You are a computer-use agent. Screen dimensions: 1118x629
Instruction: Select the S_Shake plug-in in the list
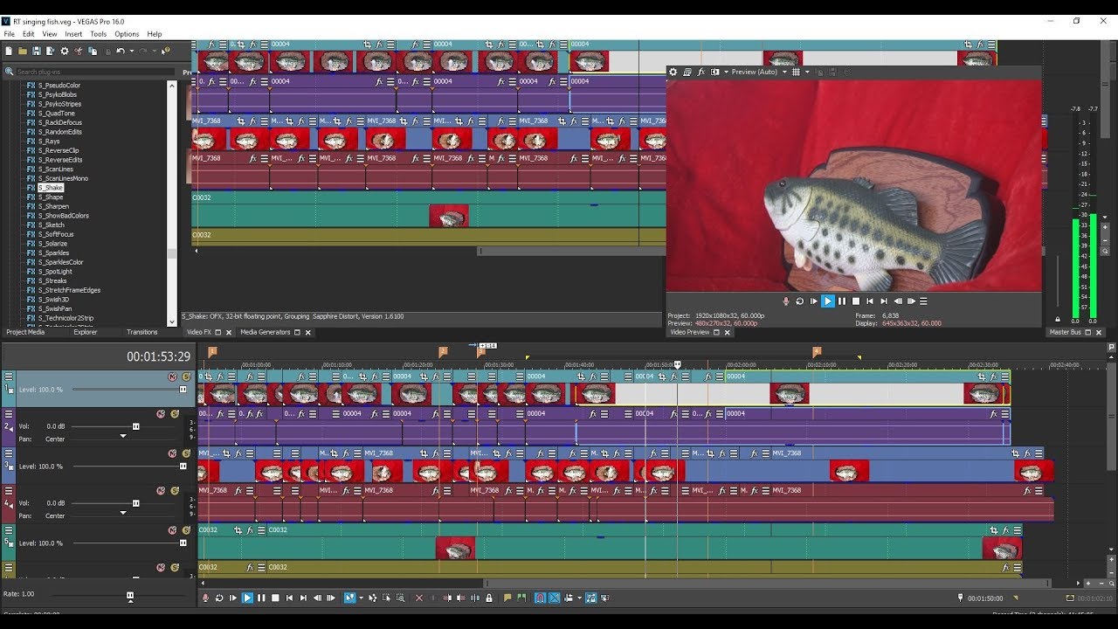(x=51, y=188)
